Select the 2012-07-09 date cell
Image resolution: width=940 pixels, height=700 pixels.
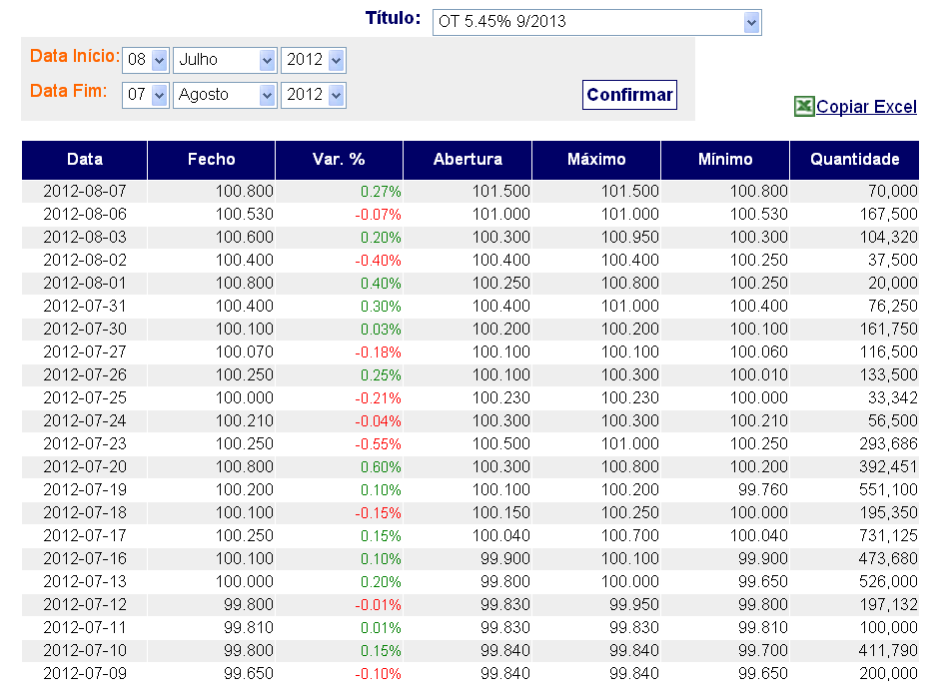(85, 673)
